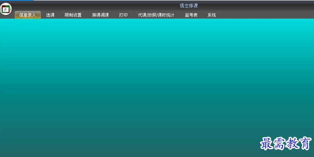
Task: Open the round application logo button
Action: click(6, 9)
